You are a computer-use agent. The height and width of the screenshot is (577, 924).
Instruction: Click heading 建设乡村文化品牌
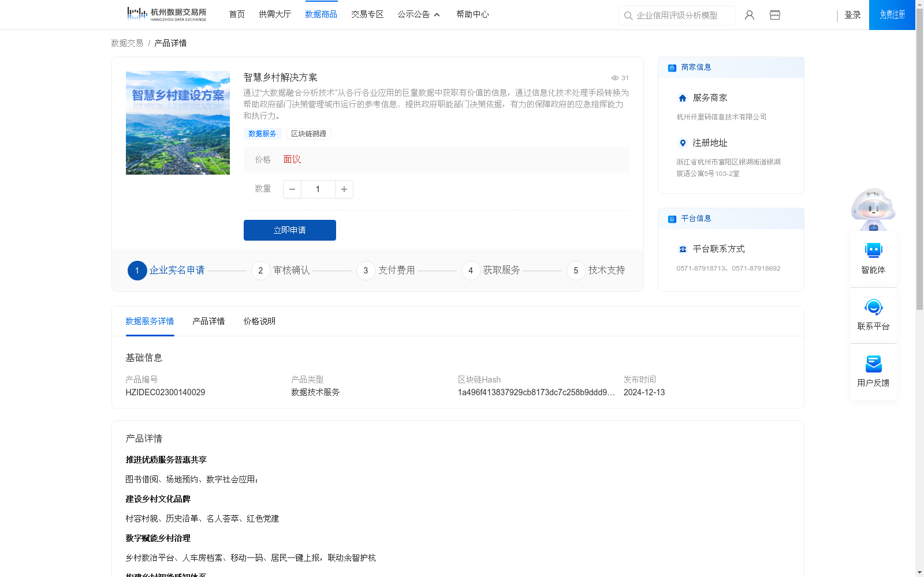point(158,499)
